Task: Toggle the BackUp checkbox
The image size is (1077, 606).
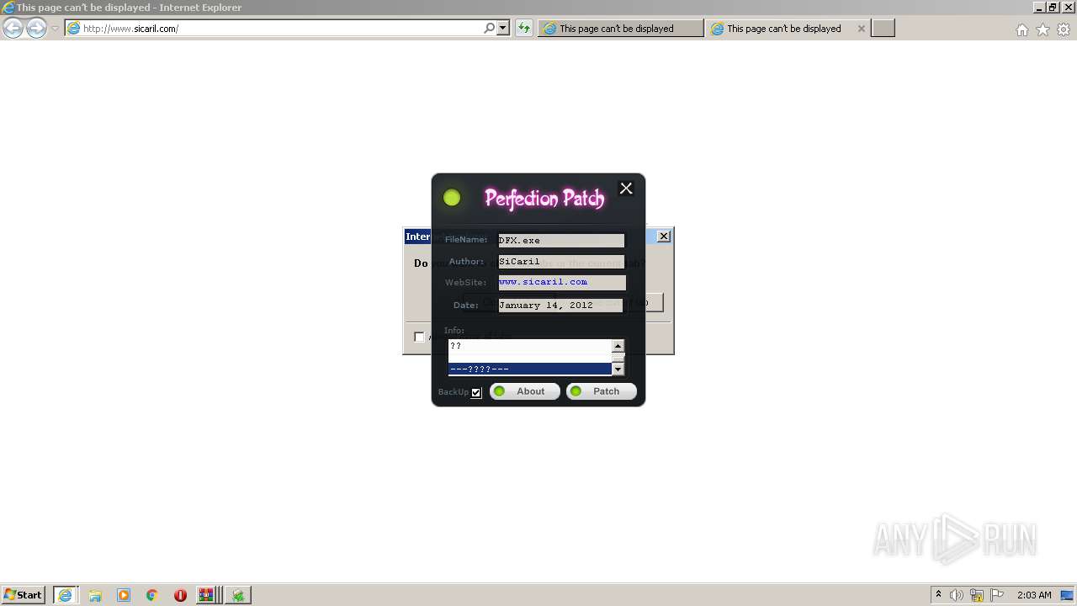Action: point(476,392)
